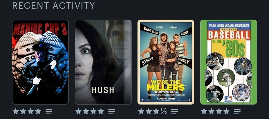Click the third star under We're the Millers

(x=156, y=111)
